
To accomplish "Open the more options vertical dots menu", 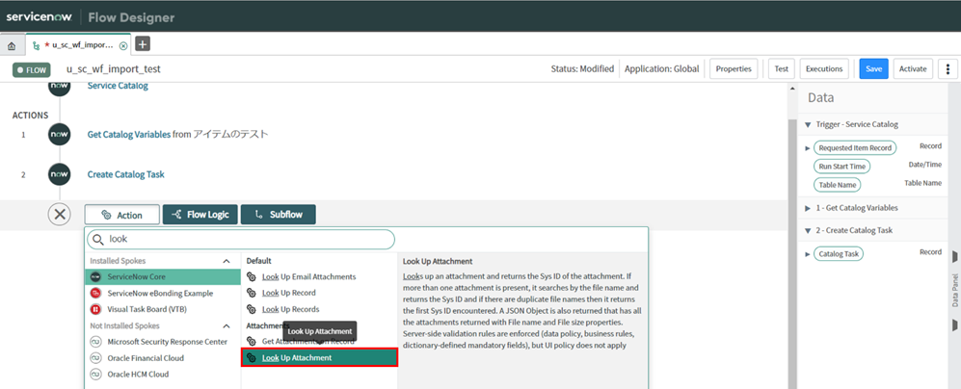I will (x=948, y=69).
